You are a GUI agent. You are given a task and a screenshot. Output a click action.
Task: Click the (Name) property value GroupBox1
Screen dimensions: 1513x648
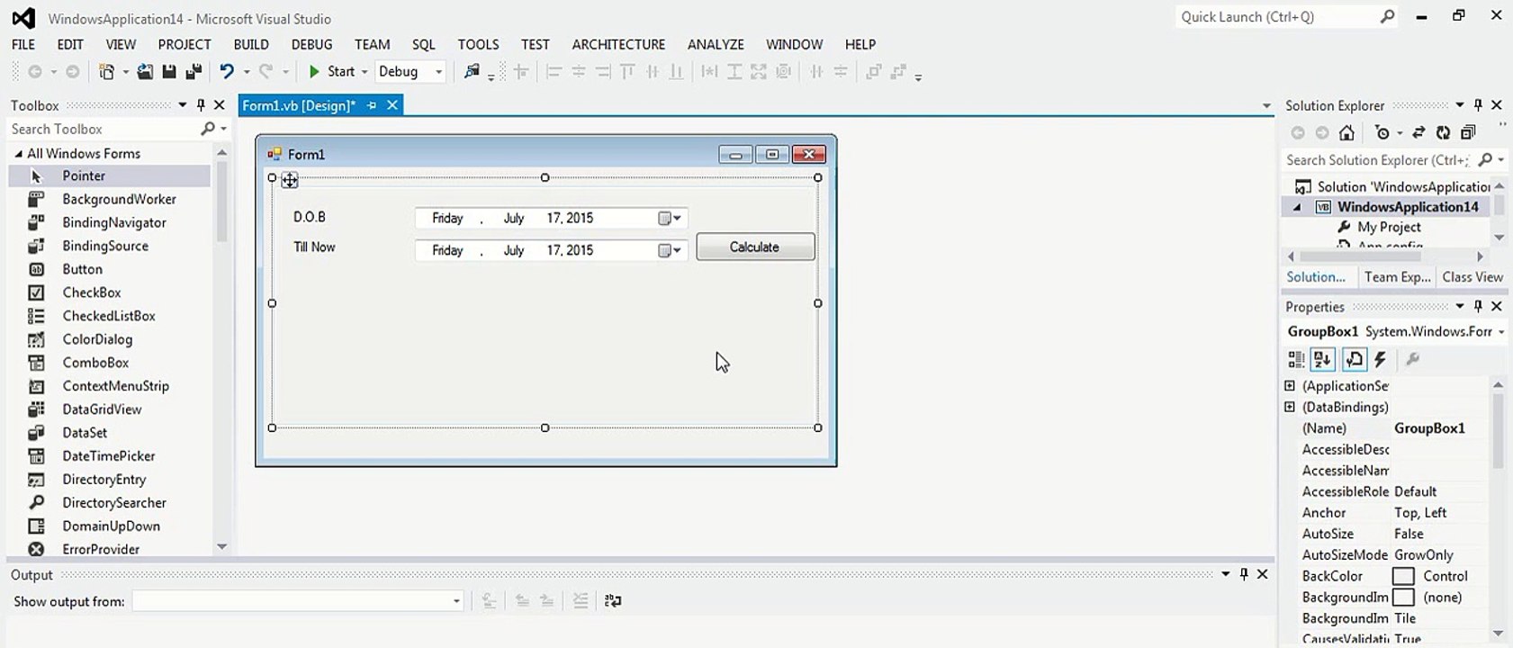click(1429, 428)
